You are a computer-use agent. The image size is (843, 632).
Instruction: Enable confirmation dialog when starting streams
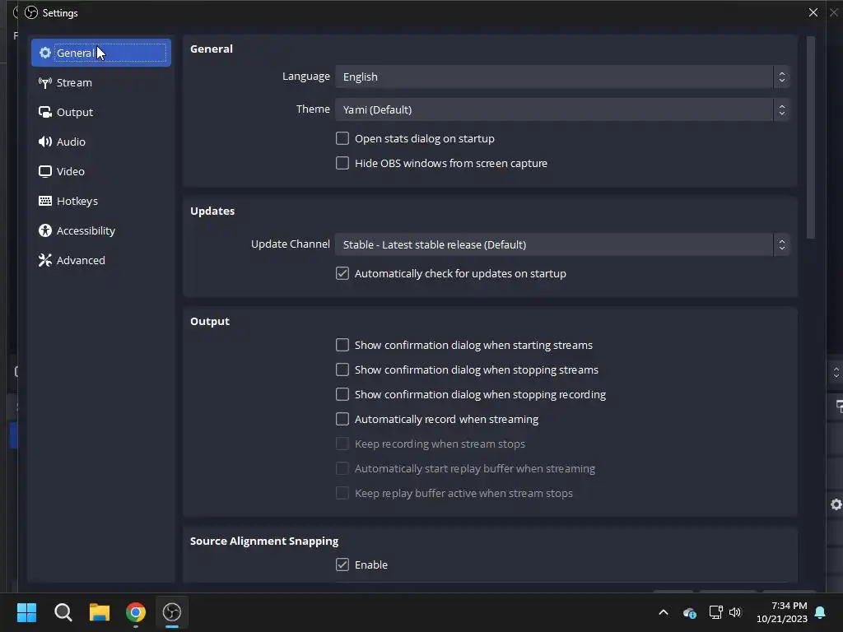click(342, 345)
